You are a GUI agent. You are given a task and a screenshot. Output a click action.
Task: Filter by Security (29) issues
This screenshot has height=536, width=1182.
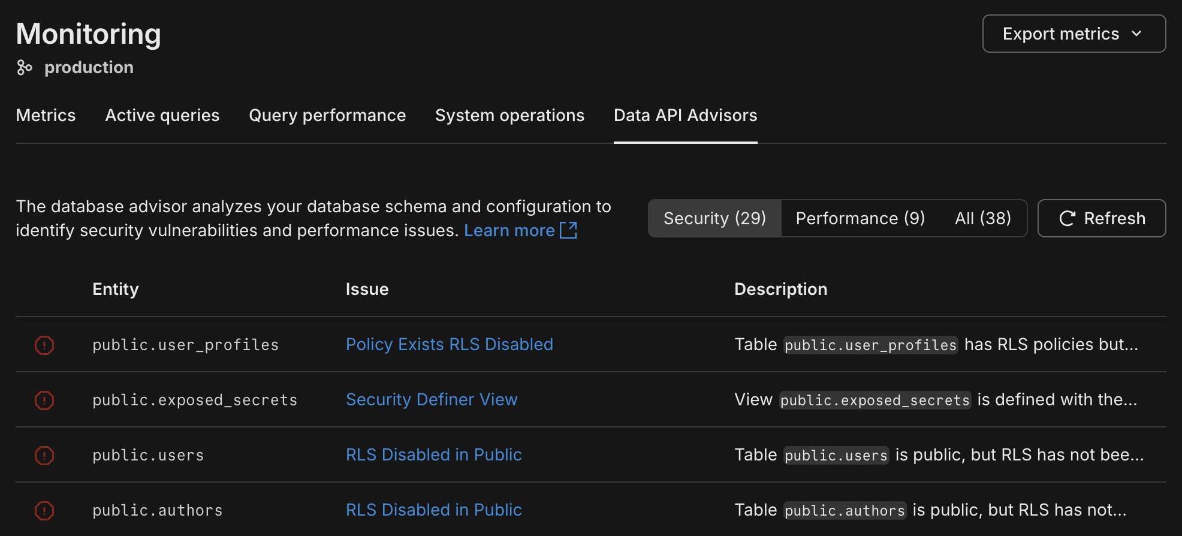715,218
